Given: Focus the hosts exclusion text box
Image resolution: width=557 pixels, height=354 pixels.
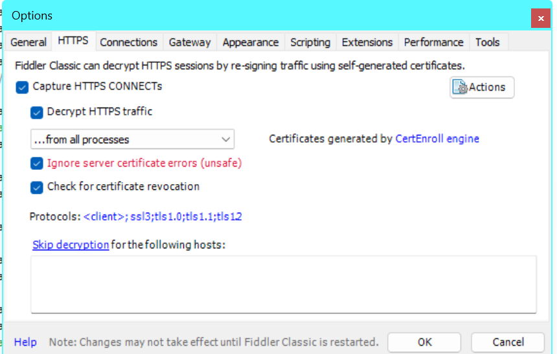Looking at the screenshot, I should (x=284, y=285).
